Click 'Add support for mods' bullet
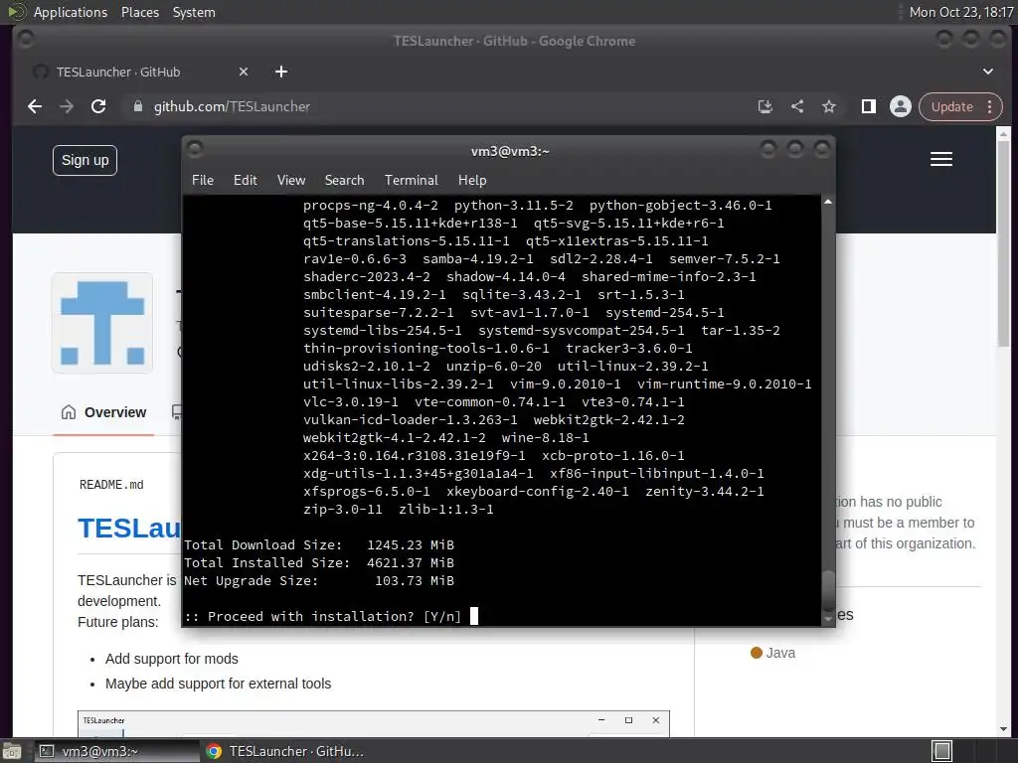The image size is (1018, 763). point(171,659)
